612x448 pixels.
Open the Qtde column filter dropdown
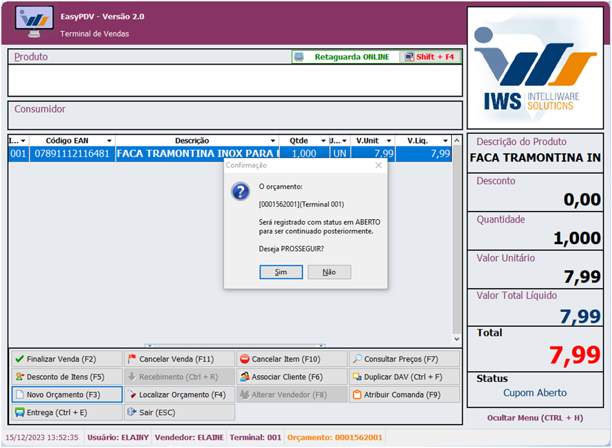(323, 141)
